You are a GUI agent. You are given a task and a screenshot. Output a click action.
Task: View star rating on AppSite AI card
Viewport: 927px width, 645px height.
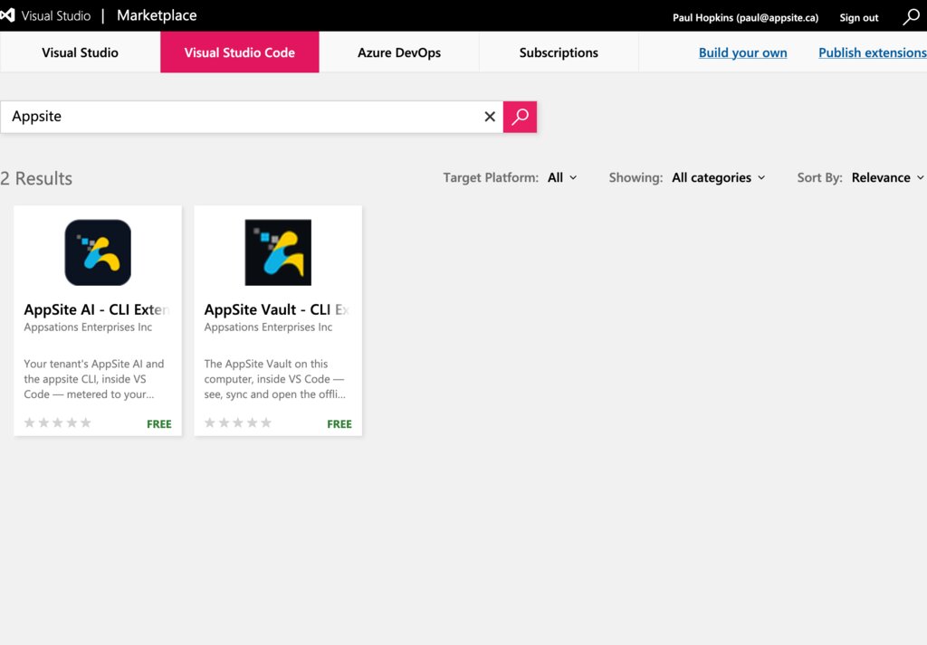(57, 422)
